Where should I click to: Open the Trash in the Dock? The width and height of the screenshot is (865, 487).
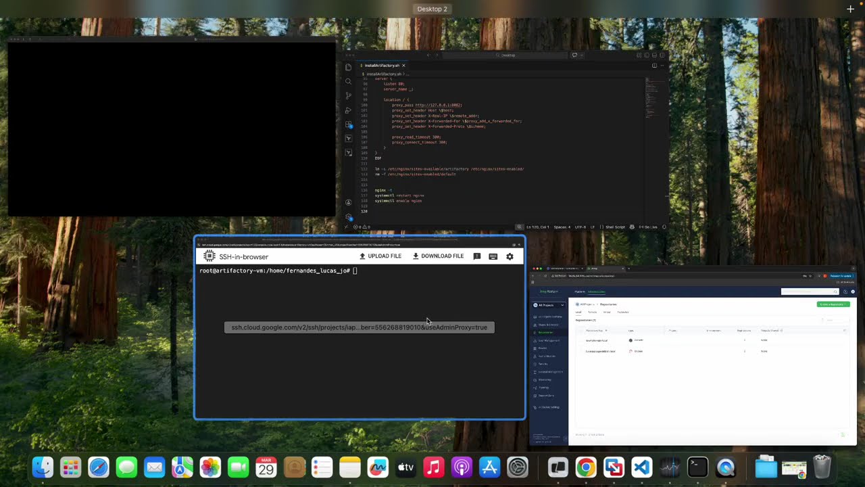coord(822,467)
